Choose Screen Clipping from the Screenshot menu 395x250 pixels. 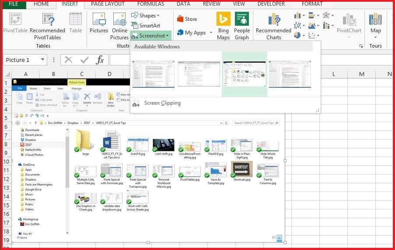[x=162, y=103]
